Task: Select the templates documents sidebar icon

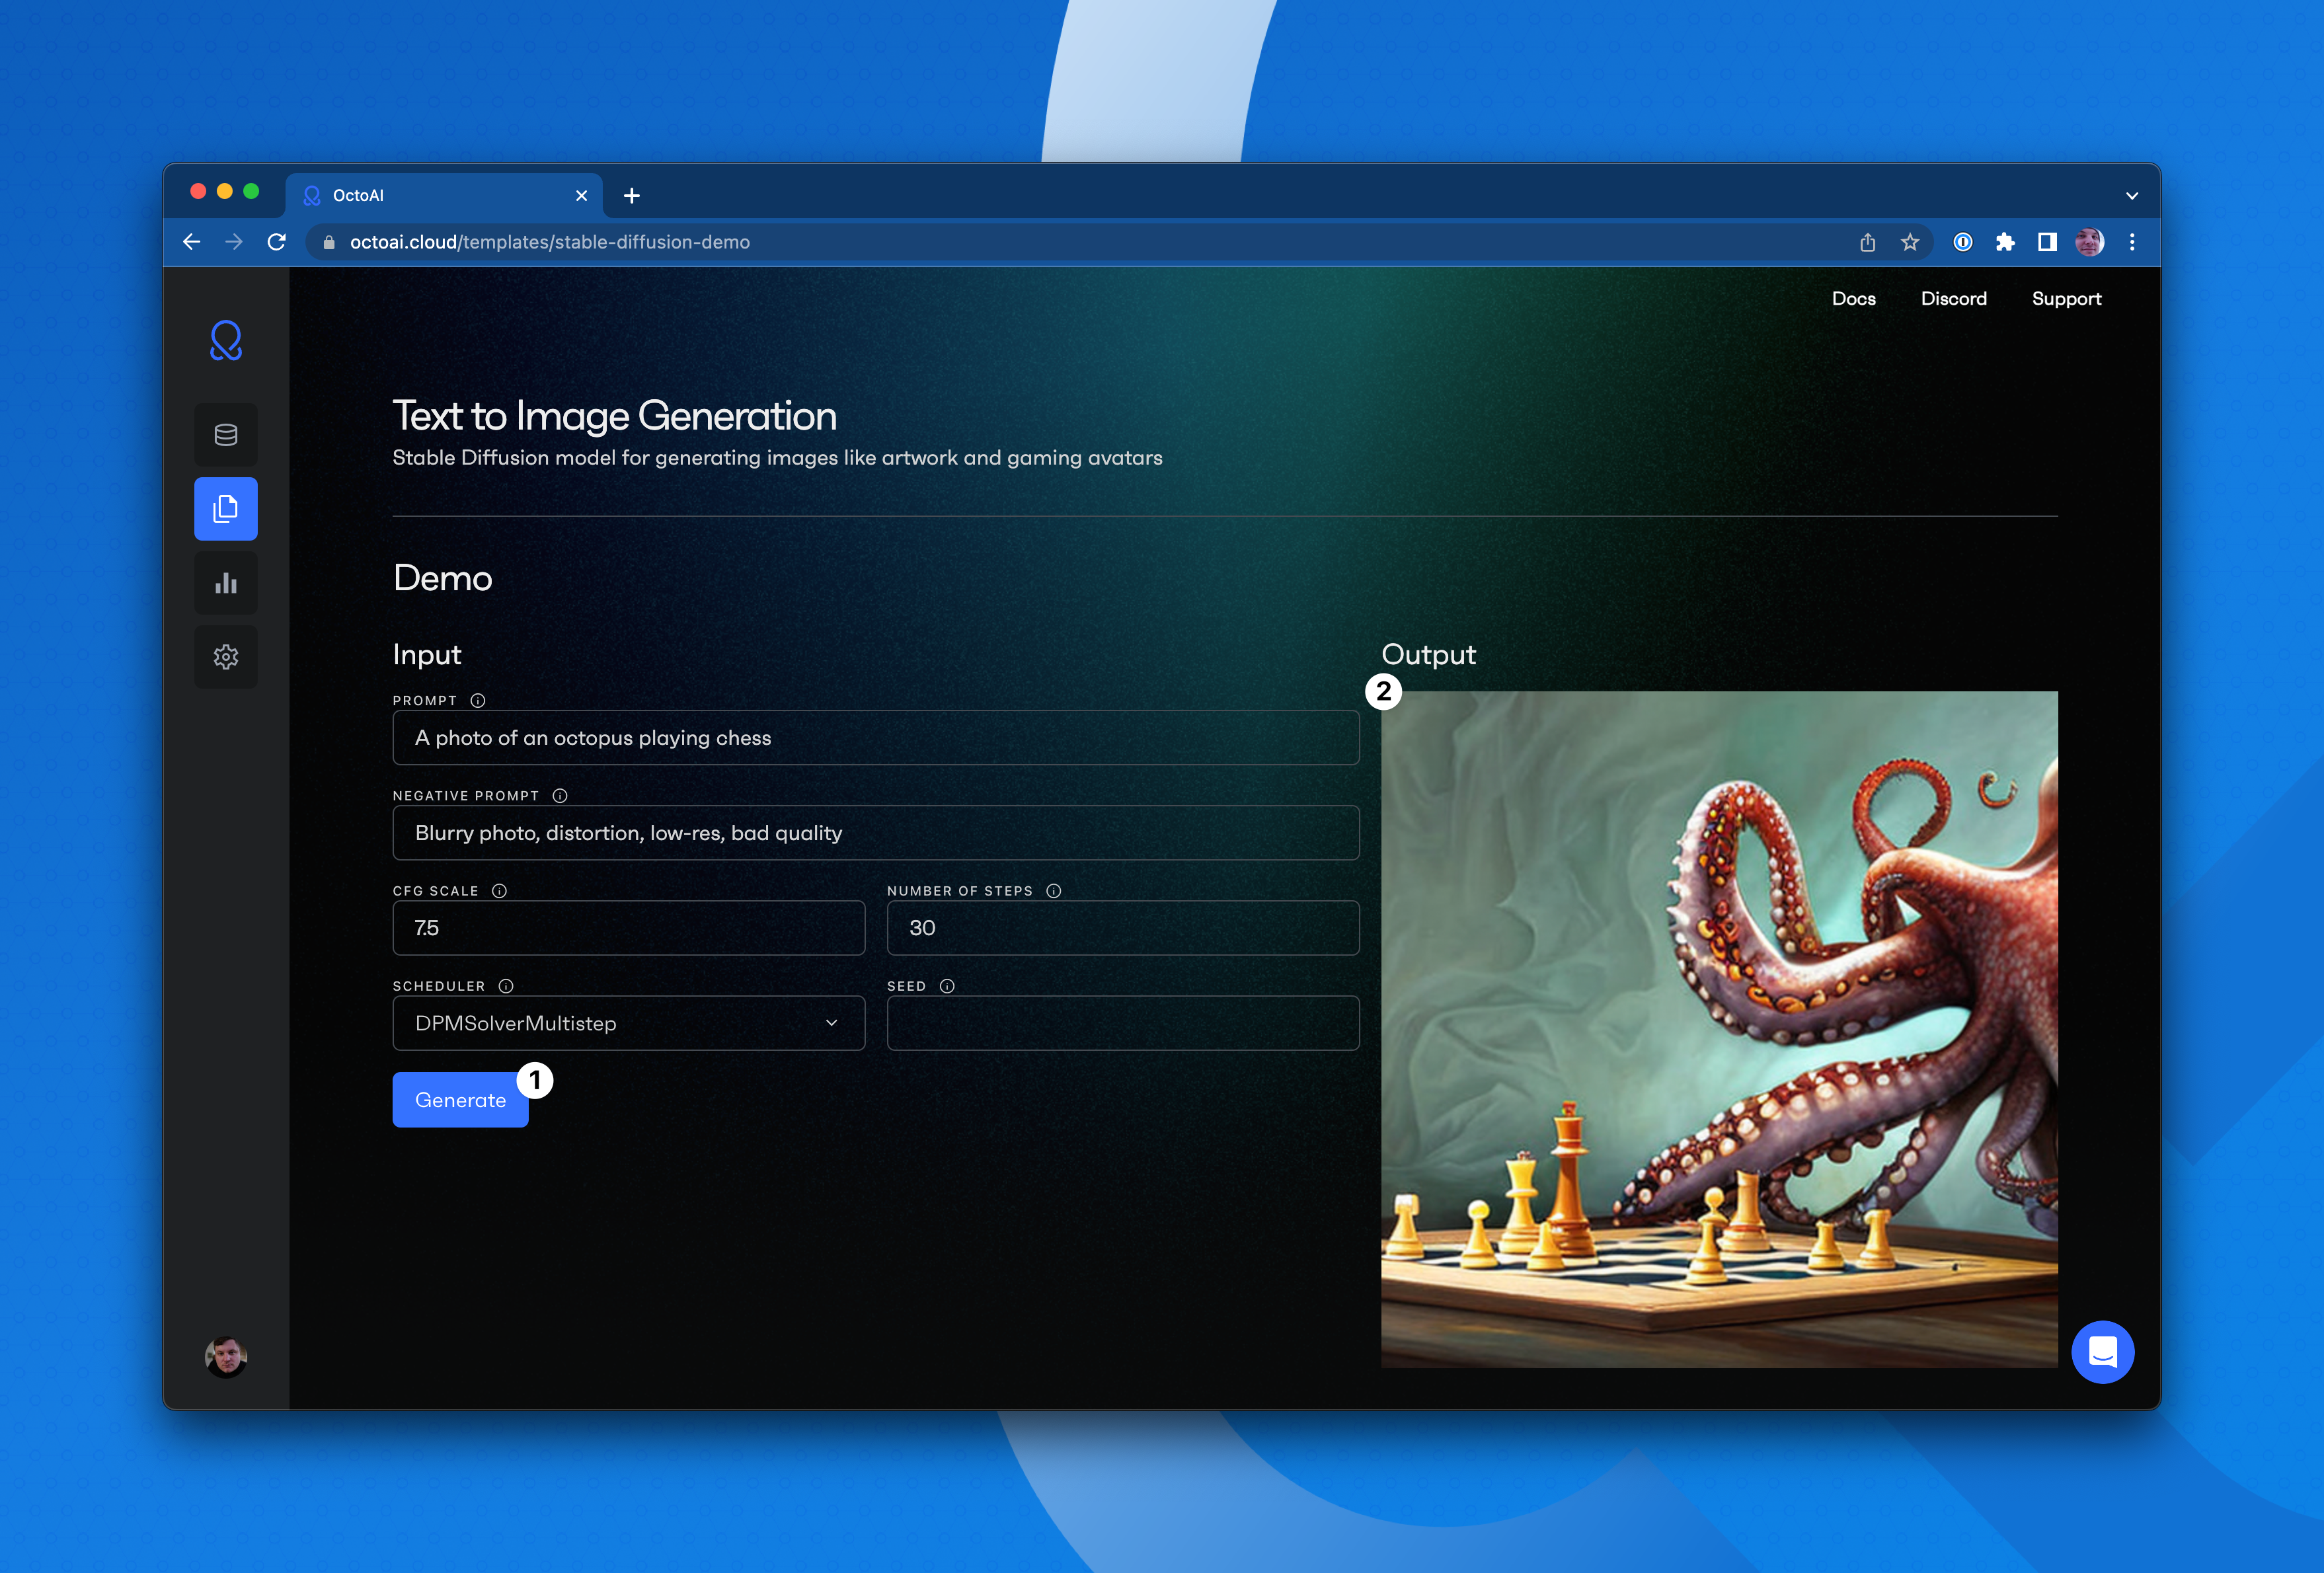Action: (x=226, y=509)
